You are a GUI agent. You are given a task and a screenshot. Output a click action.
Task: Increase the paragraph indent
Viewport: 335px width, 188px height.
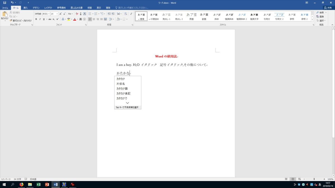coord(113,14)
